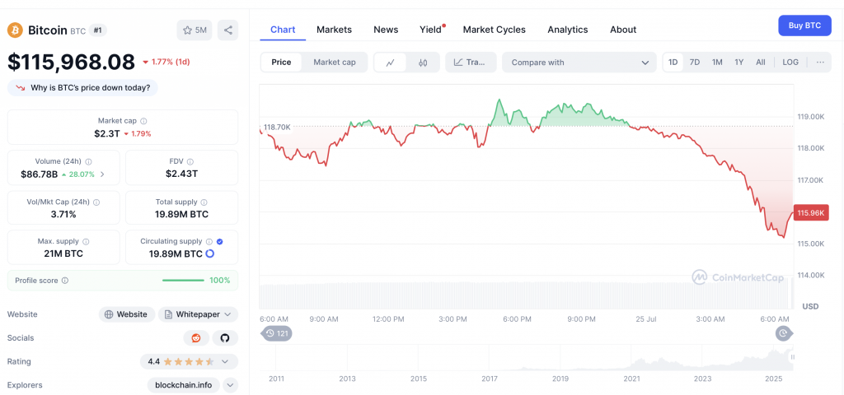This screenshot has width=844, height=395.
Task: Expand the explorers list chevron
Action: (x=230, y=385)
